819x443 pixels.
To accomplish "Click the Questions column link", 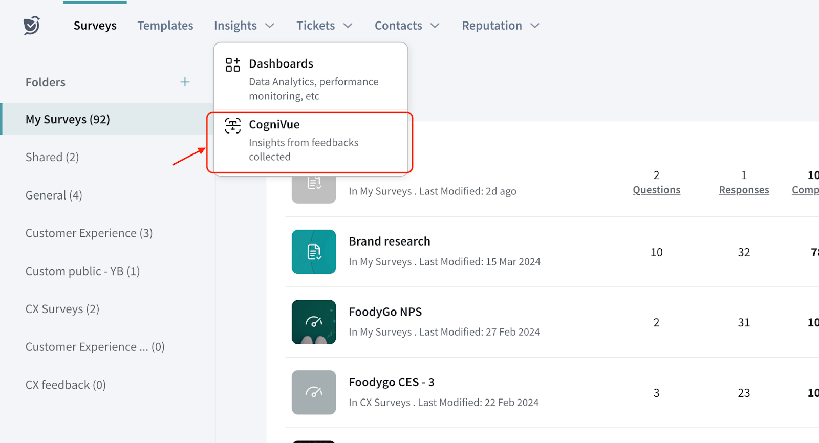I will pyautogui.click(x=656, y=190).
